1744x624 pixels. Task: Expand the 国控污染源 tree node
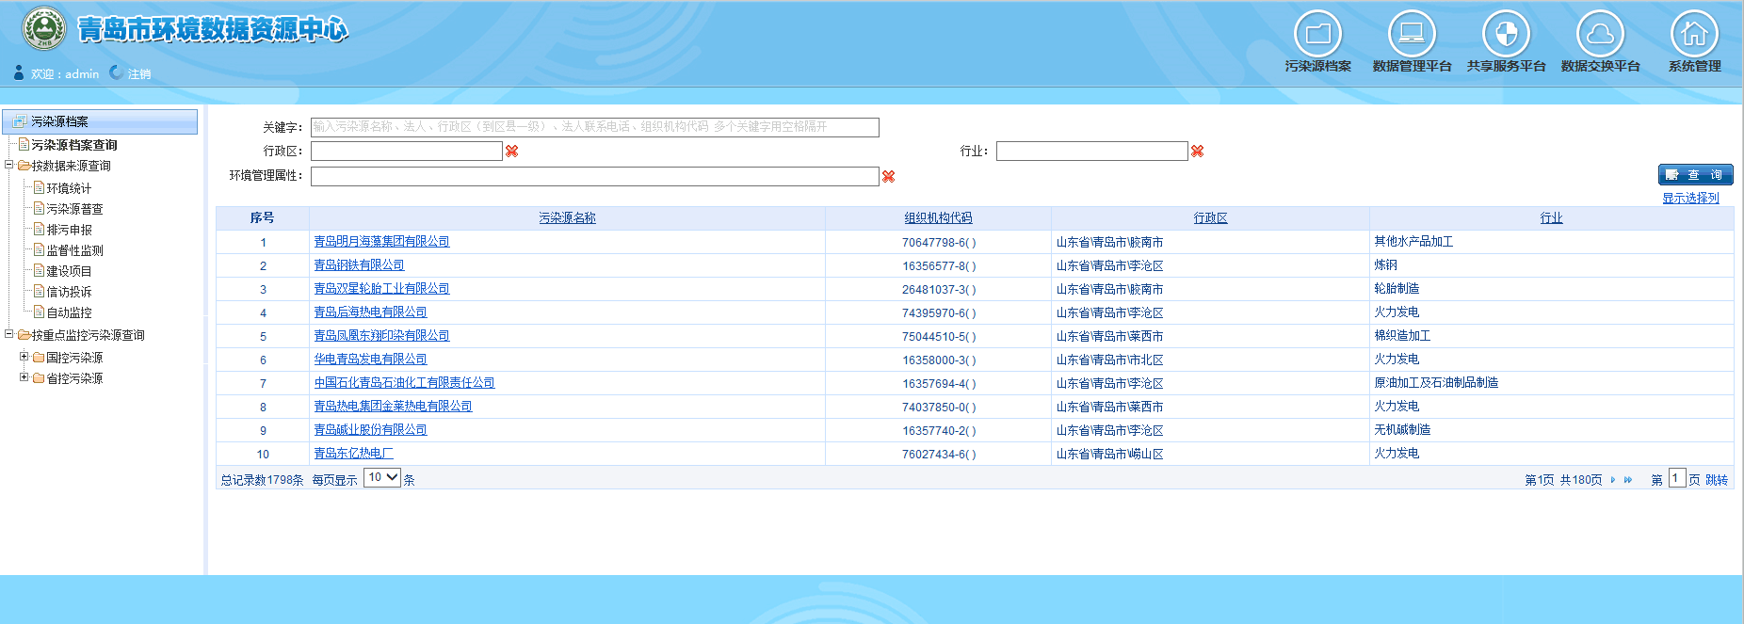24,357
